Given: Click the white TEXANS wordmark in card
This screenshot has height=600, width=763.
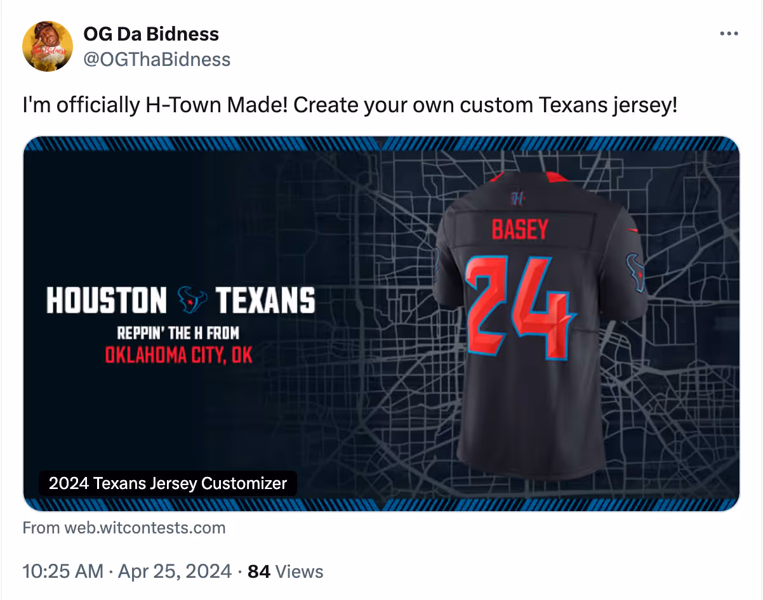Looking at the screenshot, I should pos(265,301).
